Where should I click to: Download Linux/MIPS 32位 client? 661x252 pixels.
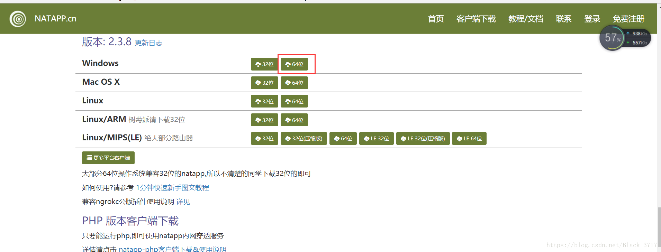pos(264,139)
